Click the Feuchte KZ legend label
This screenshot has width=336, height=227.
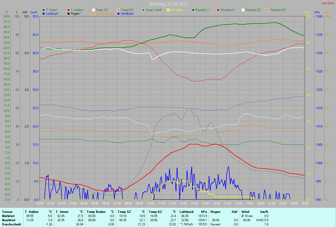278,10
